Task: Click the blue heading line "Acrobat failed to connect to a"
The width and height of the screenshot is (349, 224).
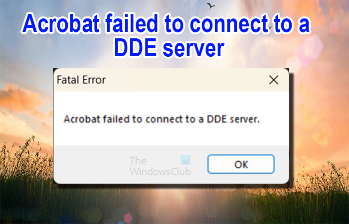Action: [x=166, y=24]
